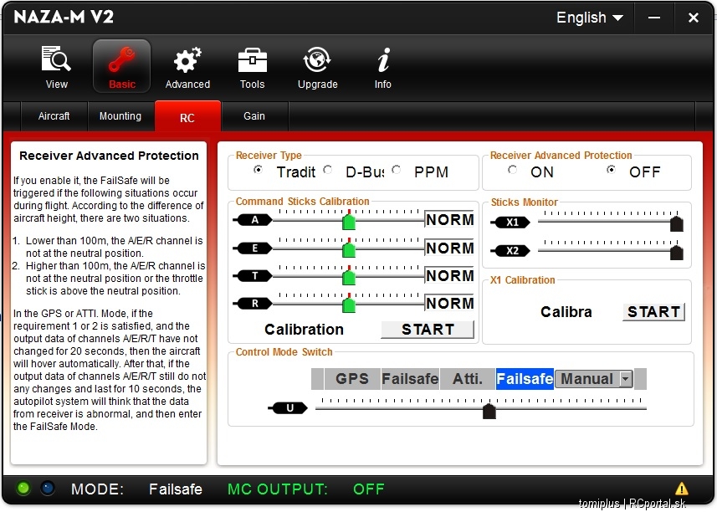
Task: Click the blue status LED indicator
Action: click(48, 489)
